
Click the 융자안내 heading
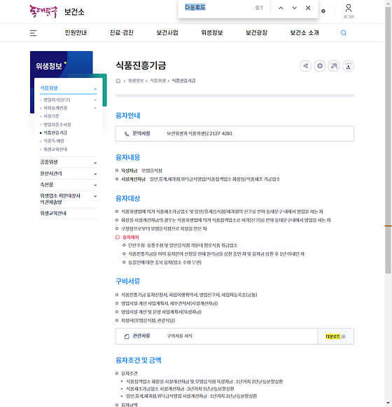128,116
